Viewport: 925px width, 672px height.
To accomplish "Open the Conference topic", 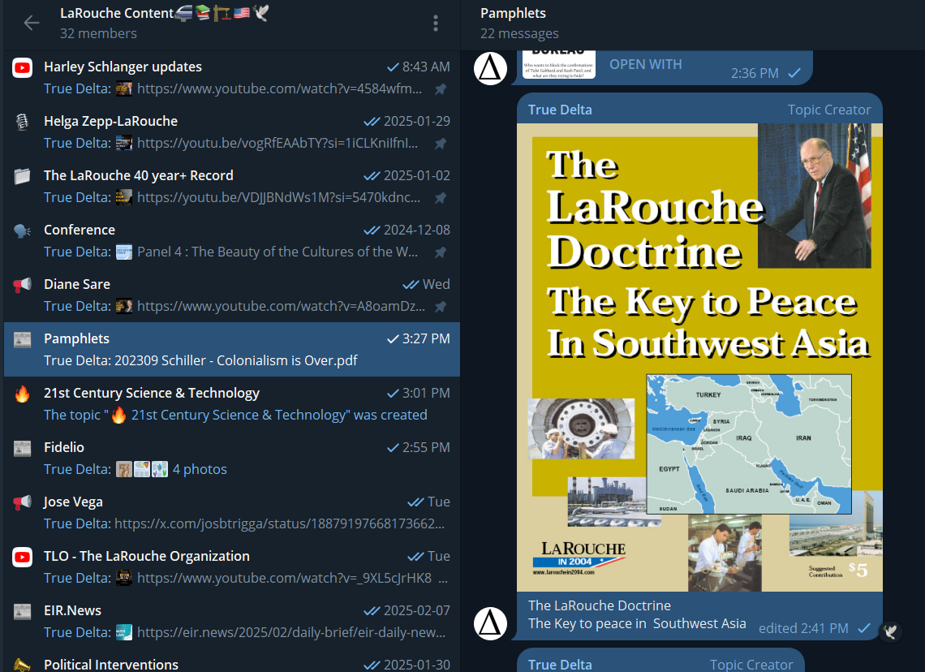I will 232,241.
